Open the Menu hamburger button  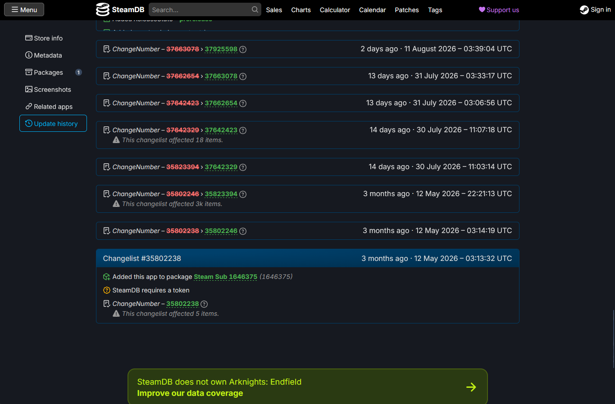pyautogui.click(x=24, y=9)
